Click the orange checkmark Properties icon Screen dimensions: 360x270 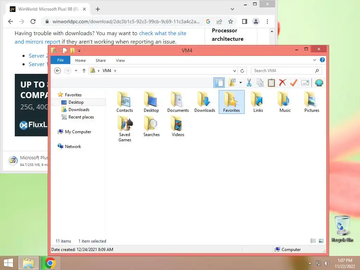click(294, 83)
